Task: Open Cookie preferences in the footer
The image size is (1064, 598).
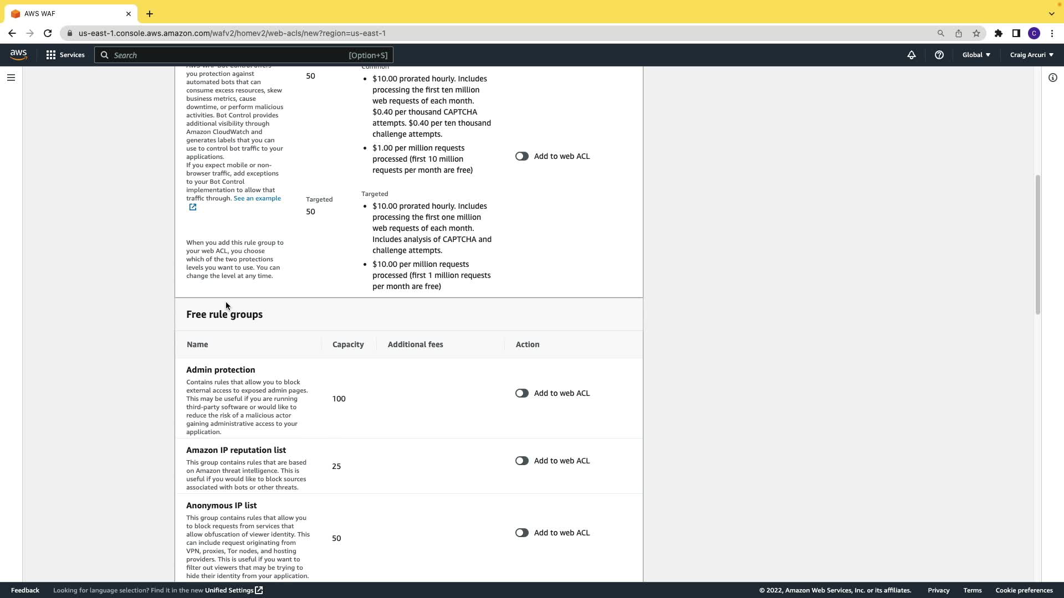Action: point(1024,590)
